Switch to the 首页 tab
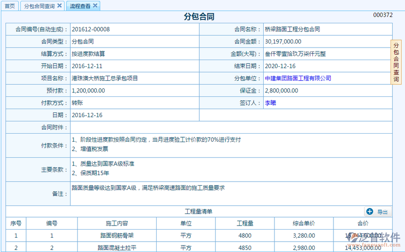The height and width of the screenshot is (252, 405). coord(9,6)
